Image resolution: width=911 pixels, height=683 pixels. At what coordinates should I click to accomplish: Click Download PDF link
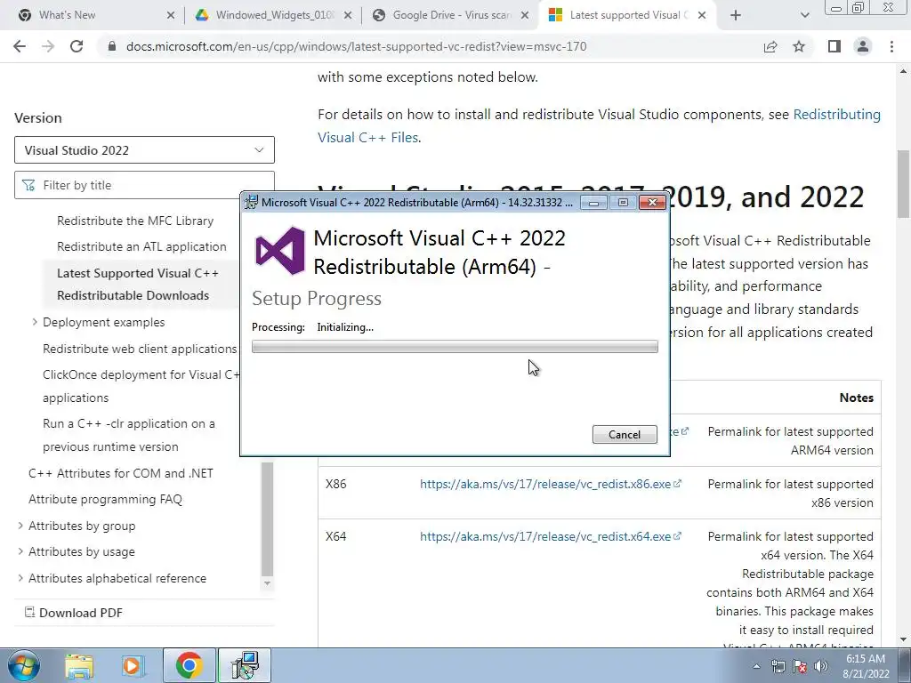click(x=74, y=613)
